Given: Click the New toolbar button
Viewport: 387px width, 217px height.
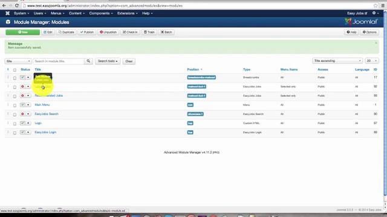Looking at the screenshot, I should pos(23,32).
